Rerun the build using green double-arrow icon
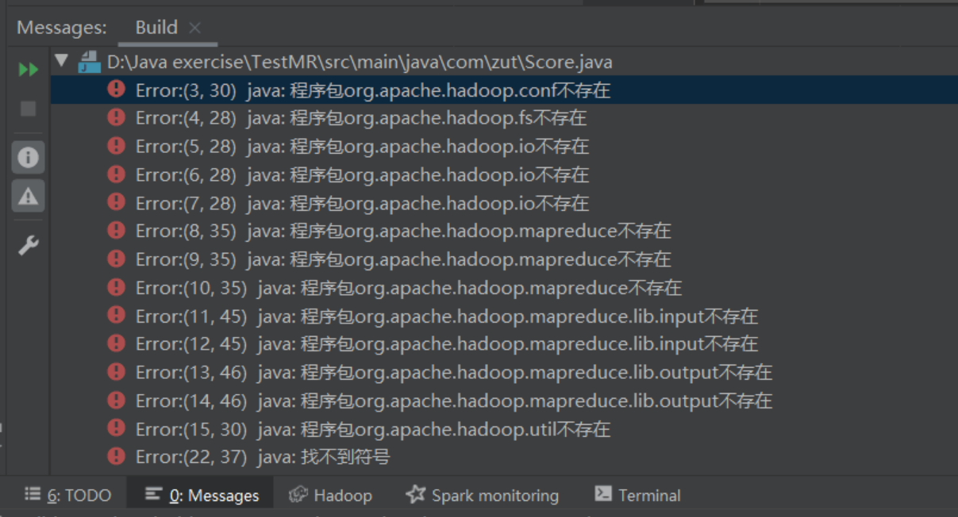The image size is (958, 517). (x=28, y=69)
